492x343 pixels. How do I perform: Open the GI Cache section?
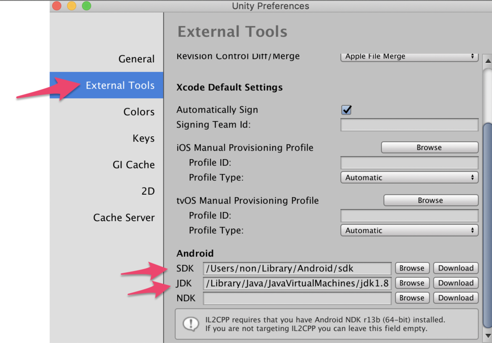134,165
